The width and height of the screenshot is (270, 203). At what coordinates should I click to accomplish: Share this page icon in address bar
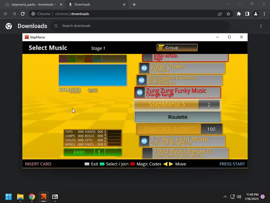(220, 14)
